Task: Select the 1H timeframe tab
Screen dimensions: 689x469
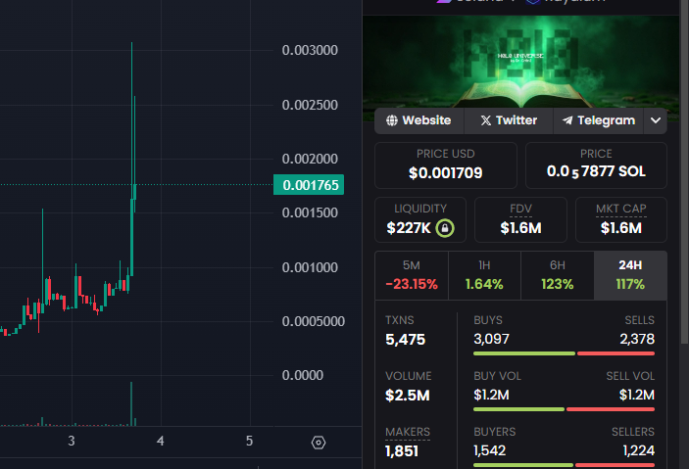Action: tap(484, 275)
